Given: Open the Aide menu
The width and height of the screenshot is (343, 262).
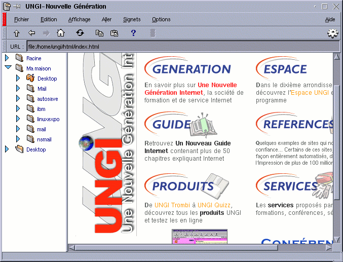Looking at the screenshot, I should (330, 19).
